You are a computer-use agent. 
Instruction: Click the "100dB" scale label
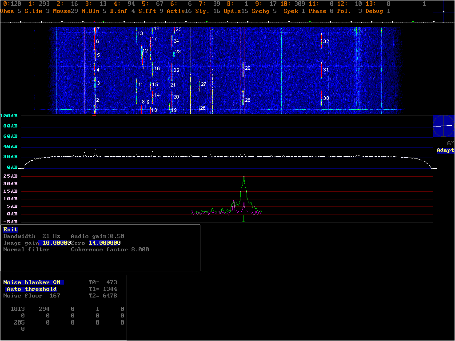click(x=9, y=116)
